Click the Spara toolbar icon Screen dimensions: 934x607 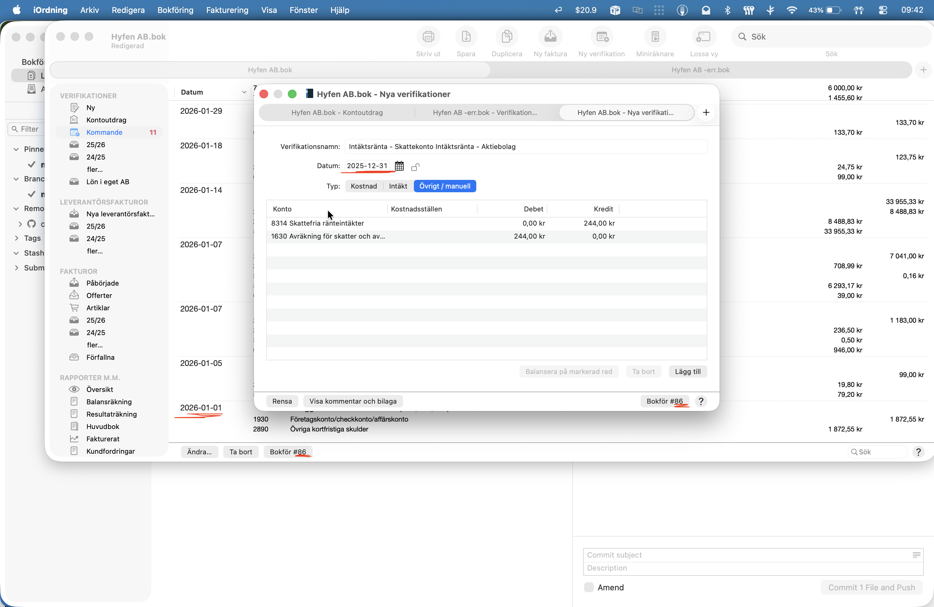click(x=466, y=36)
